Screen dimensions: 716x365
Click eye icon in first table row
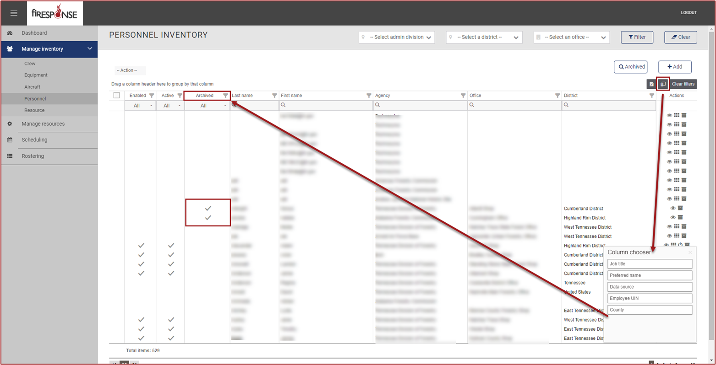pyautogui.click(x=669, y=115)
